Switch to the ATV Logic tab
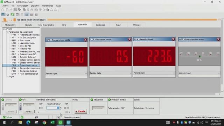 (x=136, y=25)
